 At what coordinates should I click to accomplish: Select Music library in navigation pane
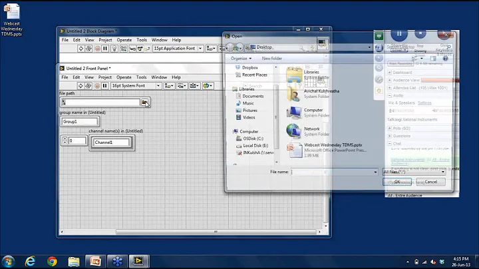pos(245,103)
